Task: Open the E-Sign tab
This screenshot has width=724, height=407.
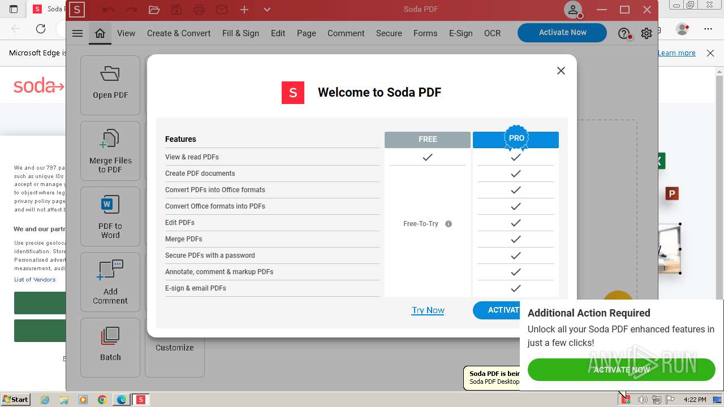Action: pyautogui.click(x=461, y=33)
